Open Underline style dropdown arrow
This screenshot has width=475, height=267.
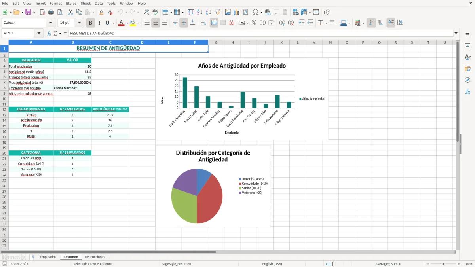pos(113,23)
